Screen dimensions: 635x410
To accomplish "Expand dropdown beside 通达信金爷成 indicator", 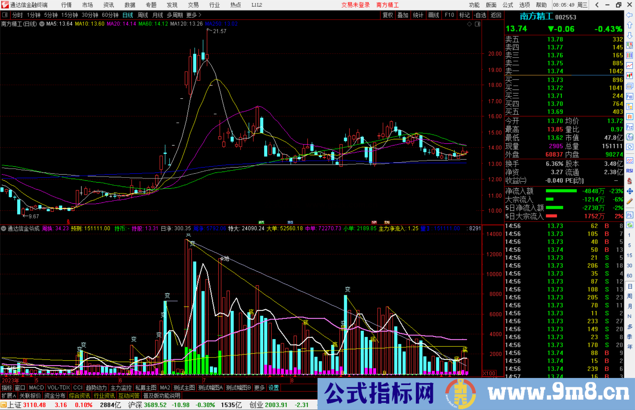I will click(4, 228).
